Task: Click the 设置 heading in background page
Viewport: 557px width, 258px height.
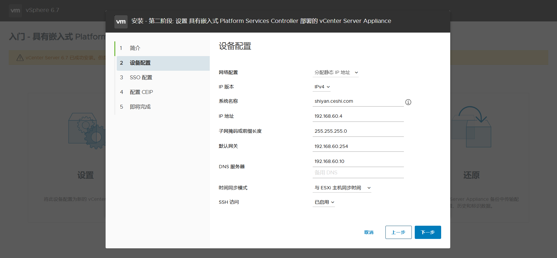Action: click(85, 175)
